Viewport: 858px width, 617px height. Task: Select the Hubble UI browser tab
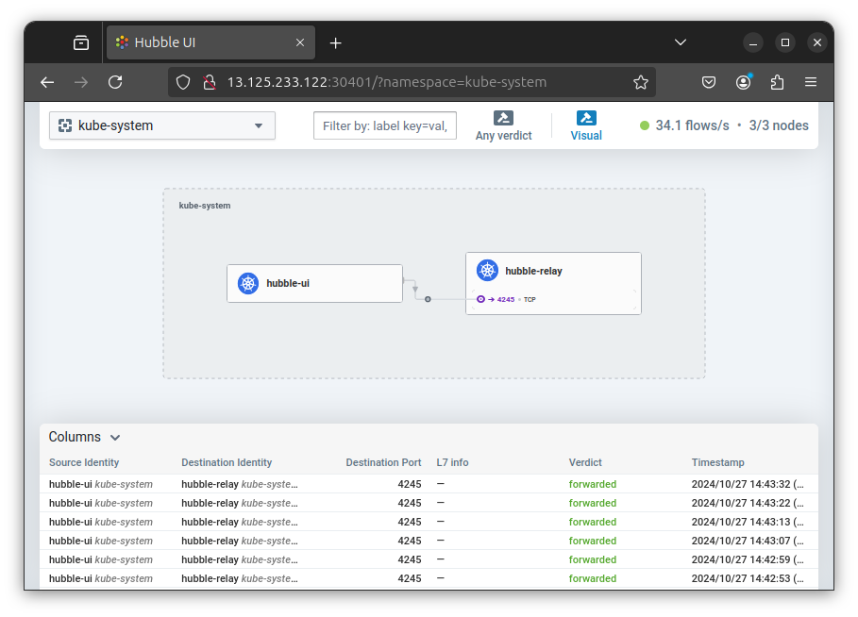click(x=210, y=42)
